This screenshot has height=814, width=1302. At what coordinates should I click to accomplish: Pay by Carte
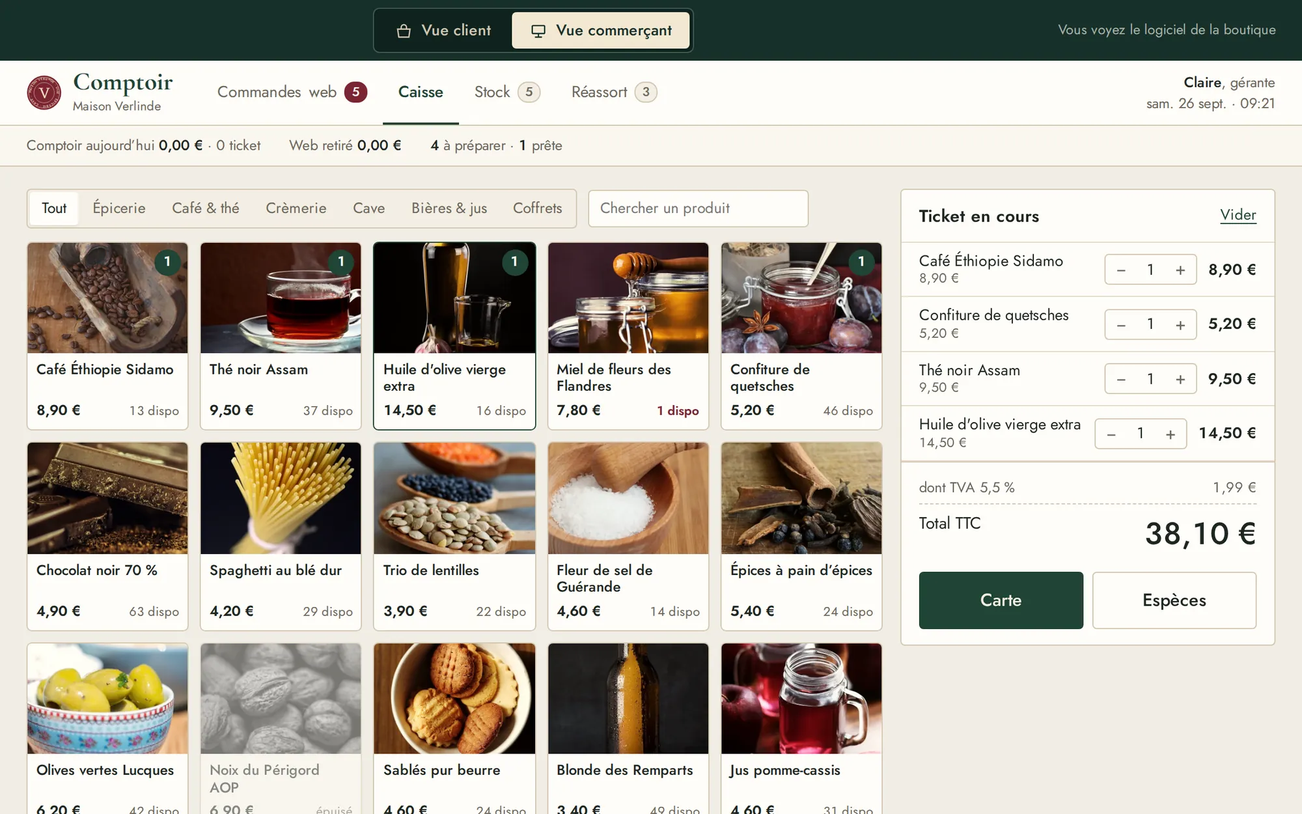1001,600
